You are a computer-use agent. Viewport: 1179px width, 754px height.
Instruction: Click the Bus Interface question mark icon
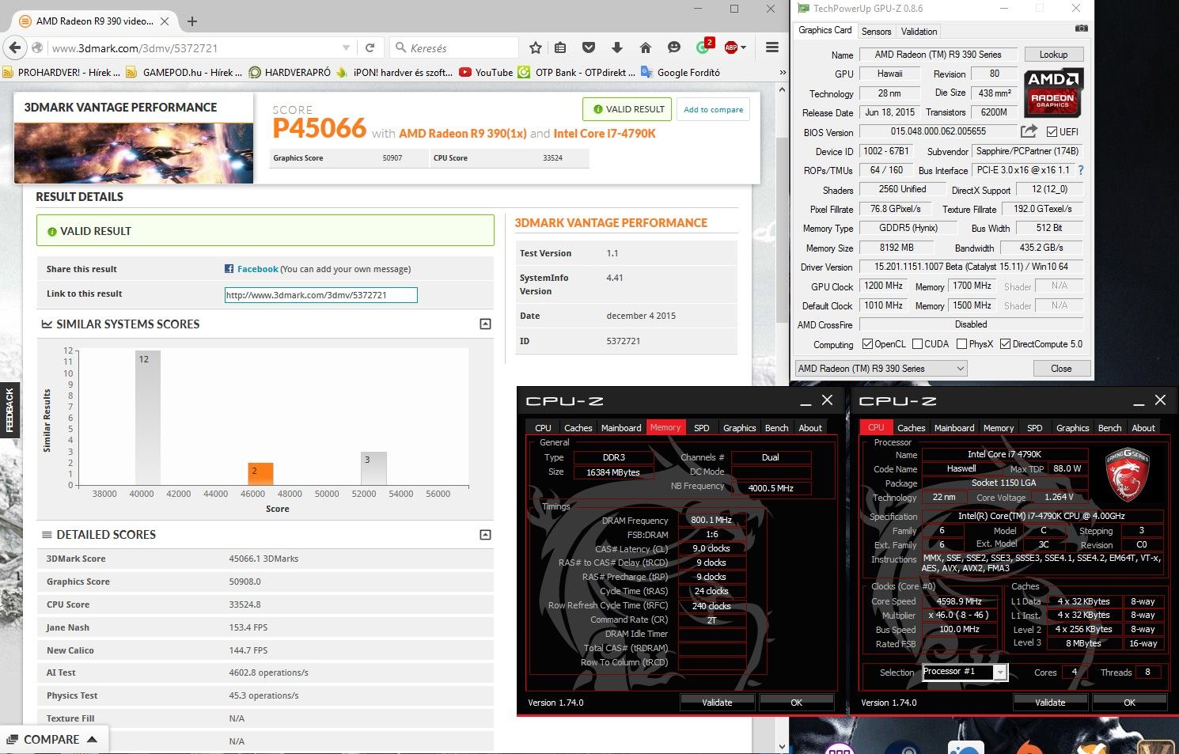(1081, 170)
